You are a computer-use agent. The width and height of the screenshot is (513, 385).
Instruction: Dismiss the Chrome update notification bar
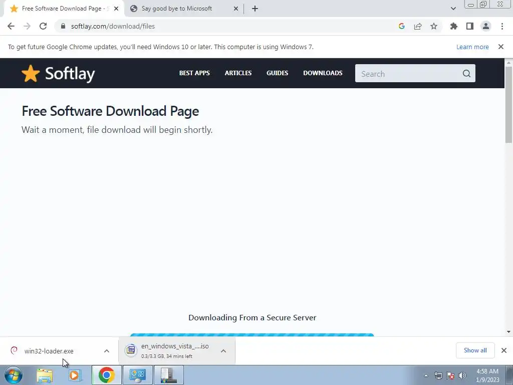(501, 47)
